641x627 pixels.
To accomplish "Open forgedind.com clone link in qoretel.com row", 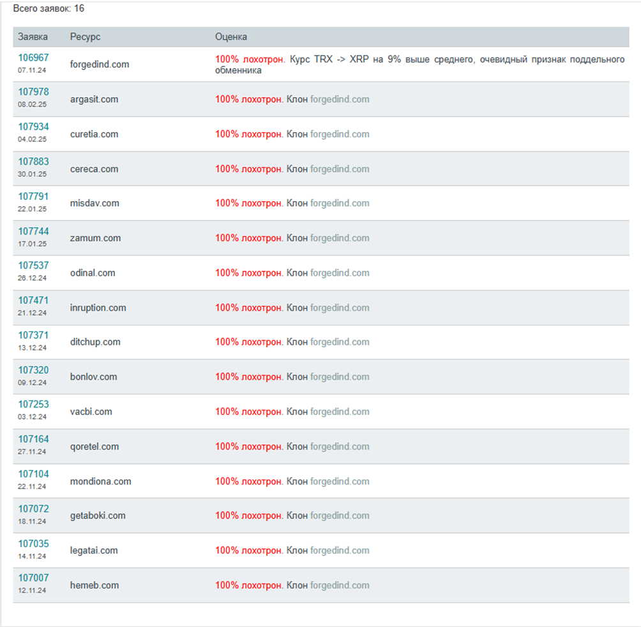I will coord(340,447).
